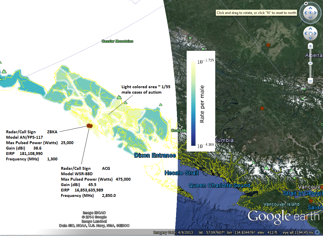
Task: Pan left with the move joystick arrow
Action: [x=305, y=34]
